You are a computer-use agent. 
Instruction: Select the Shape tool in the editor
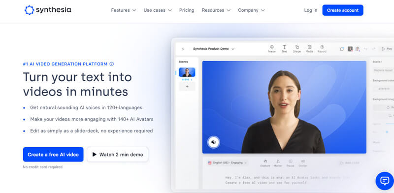tap(297, 49)
